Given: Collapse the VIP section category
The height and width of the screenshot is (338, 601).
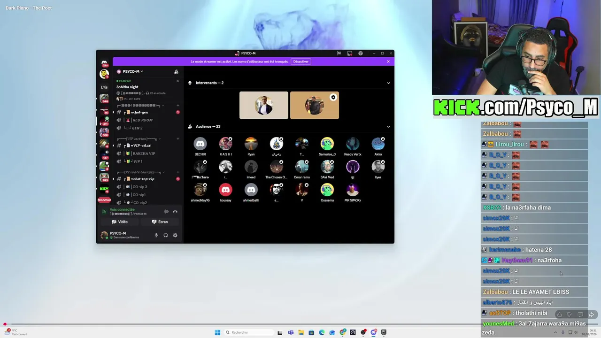Looking at the screenshot, I should 138,139.
